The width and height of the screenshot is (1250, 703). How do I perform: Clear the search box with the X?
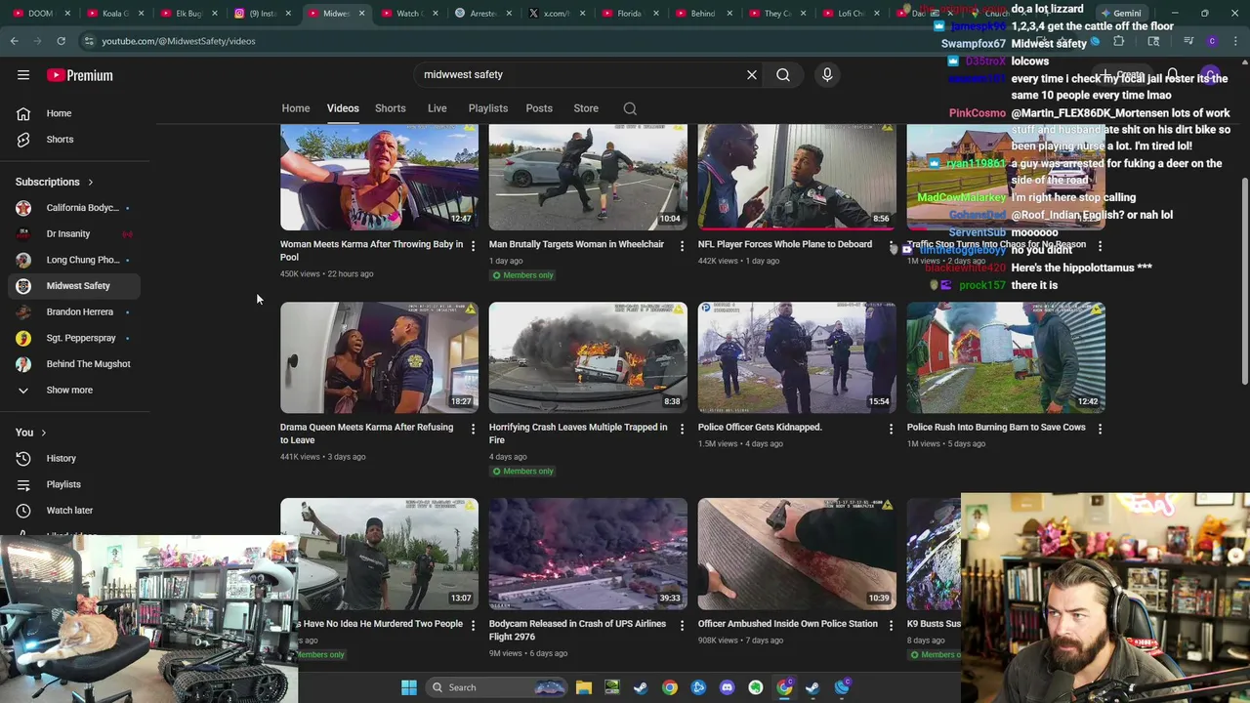[752, 74]
